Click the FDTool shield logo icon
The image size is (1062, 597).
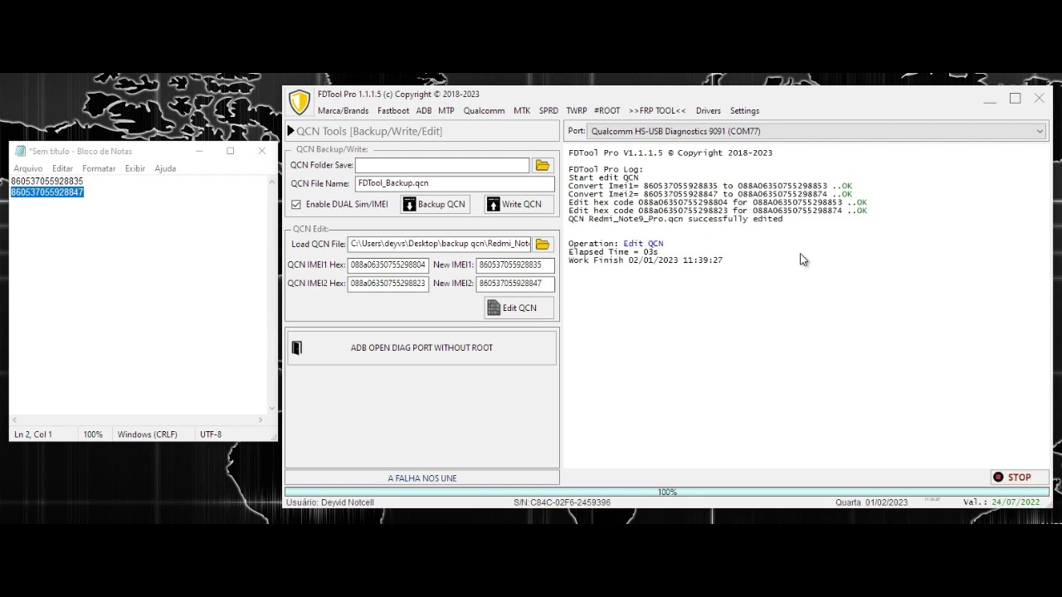point(299,102)
